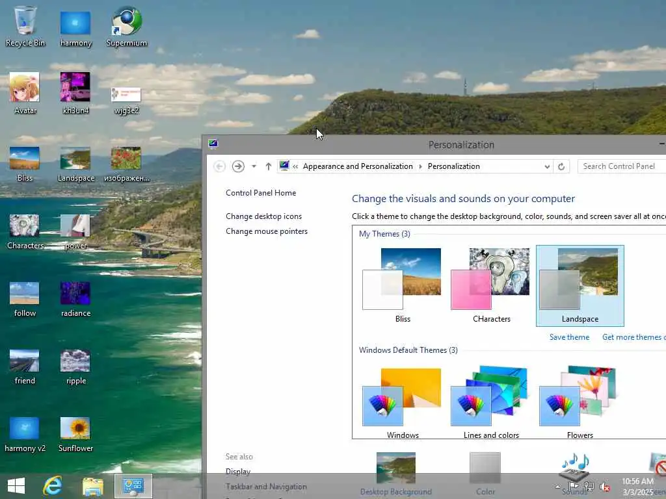Select the Landspace desktop icon
Viewport: 666px width, 499px height.
75,164
